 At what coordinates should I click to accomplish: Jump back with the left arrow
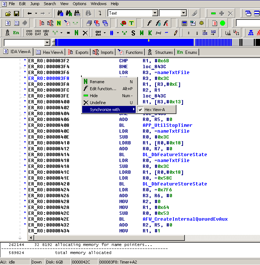(x=30, y=13)
